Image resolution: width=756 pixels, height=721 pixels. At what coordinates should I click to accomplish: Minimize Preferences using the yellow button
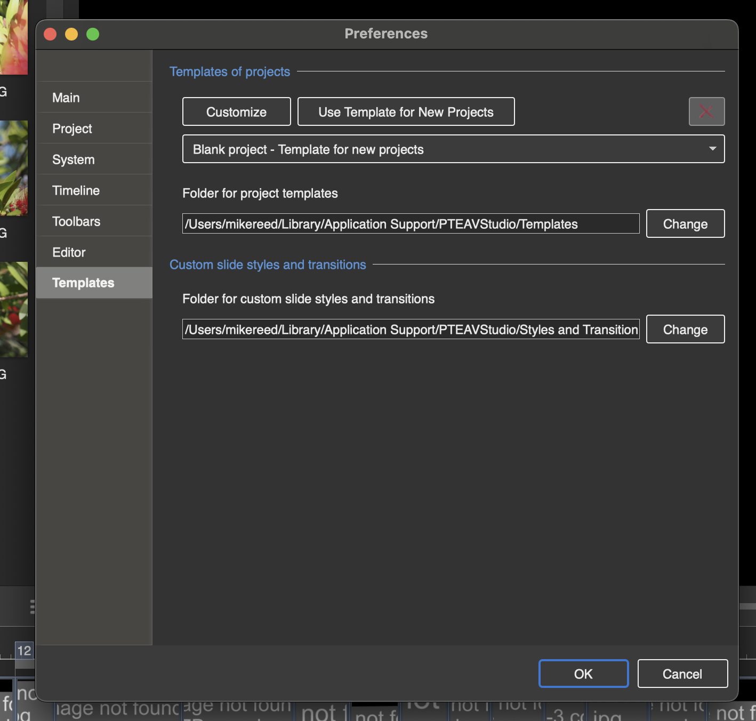[x=71, y=34]
